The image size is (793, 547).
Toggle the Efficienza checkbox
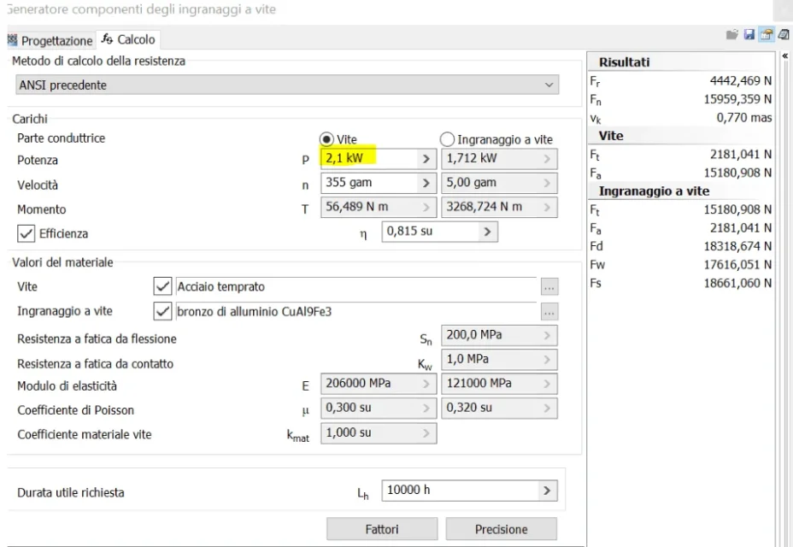coord(26,234)
